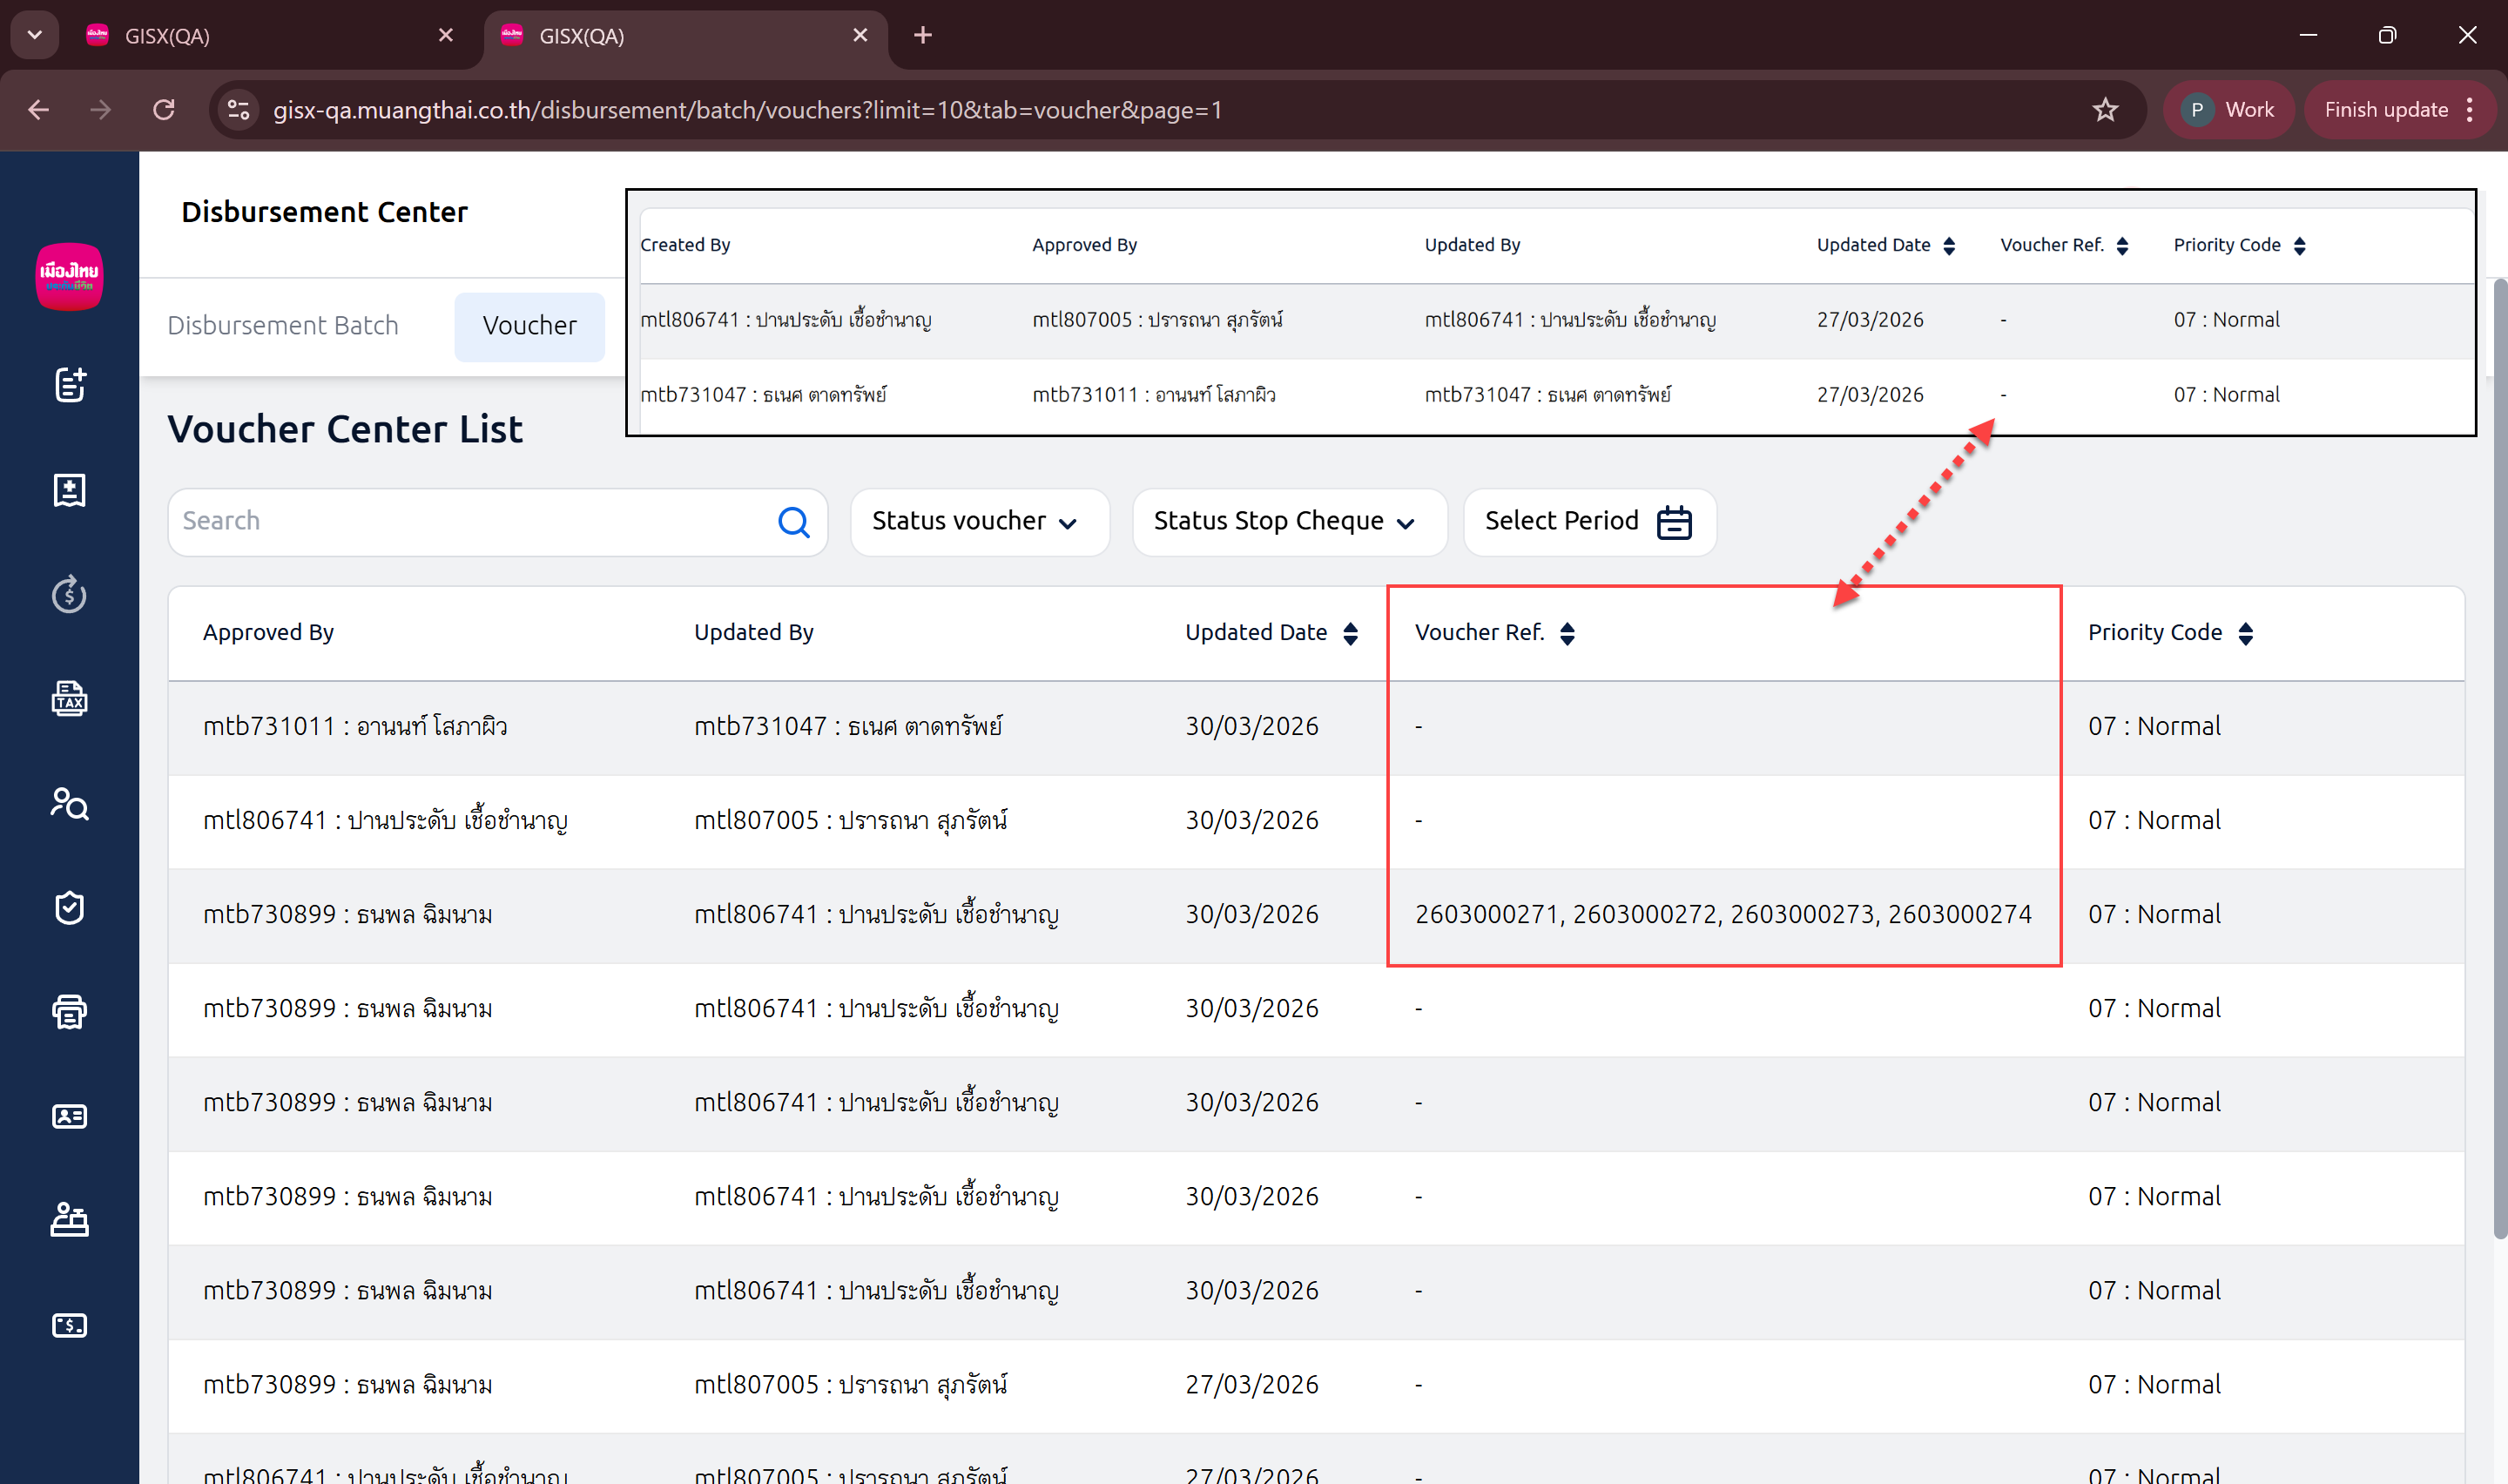Sort by Voucher Ref. column
The height and width of the screenshot is (1484, 2508).
tap(1567, 633)
